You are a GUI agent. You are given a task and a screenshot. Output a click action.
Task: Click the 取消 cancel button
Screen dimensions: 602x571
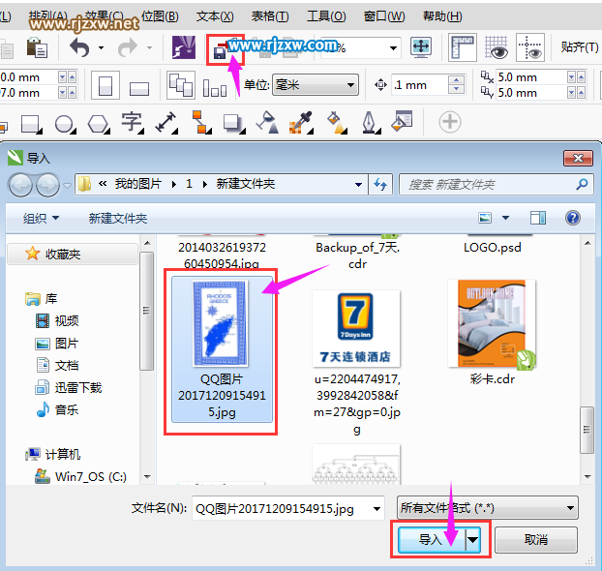(x=536, y=539)
